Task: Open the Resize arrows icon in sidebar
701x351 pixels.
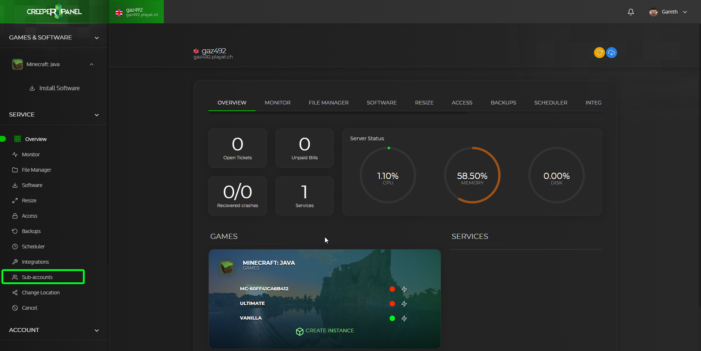Action: (x=15, y=201)
